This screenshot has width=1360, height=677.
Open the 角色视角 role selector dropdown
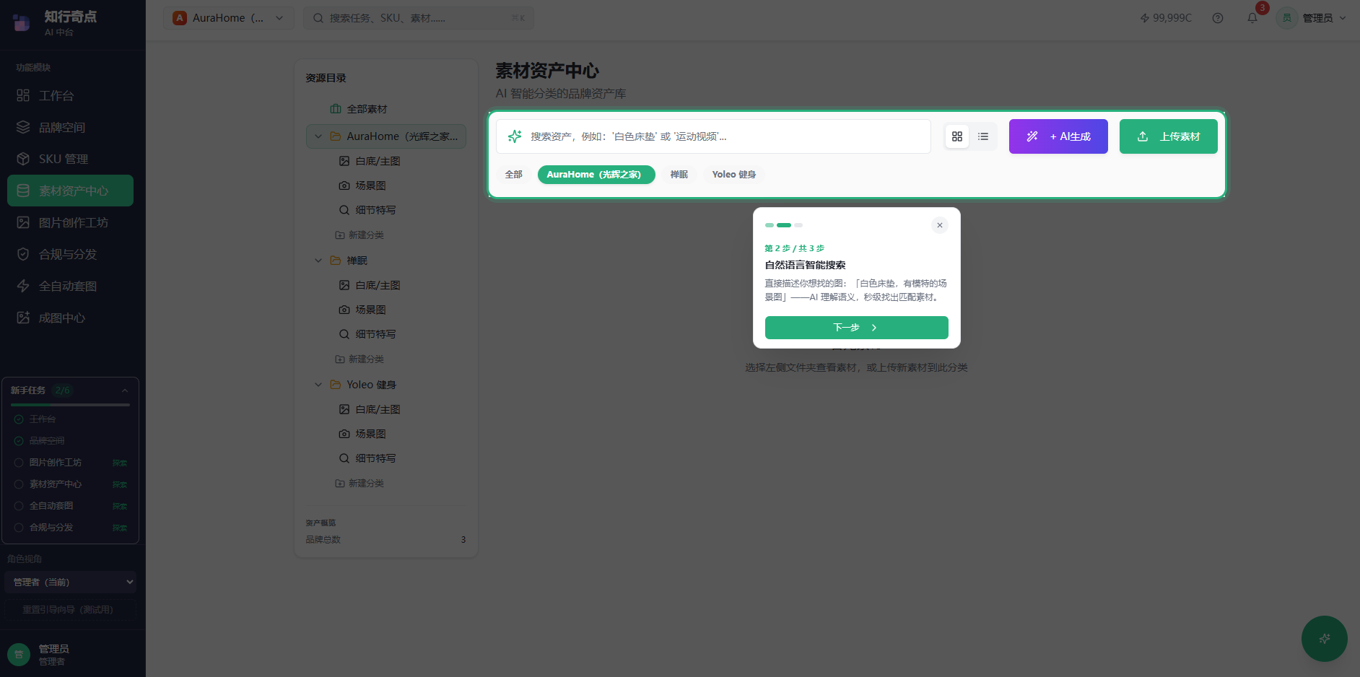click(x=70, y=582)
